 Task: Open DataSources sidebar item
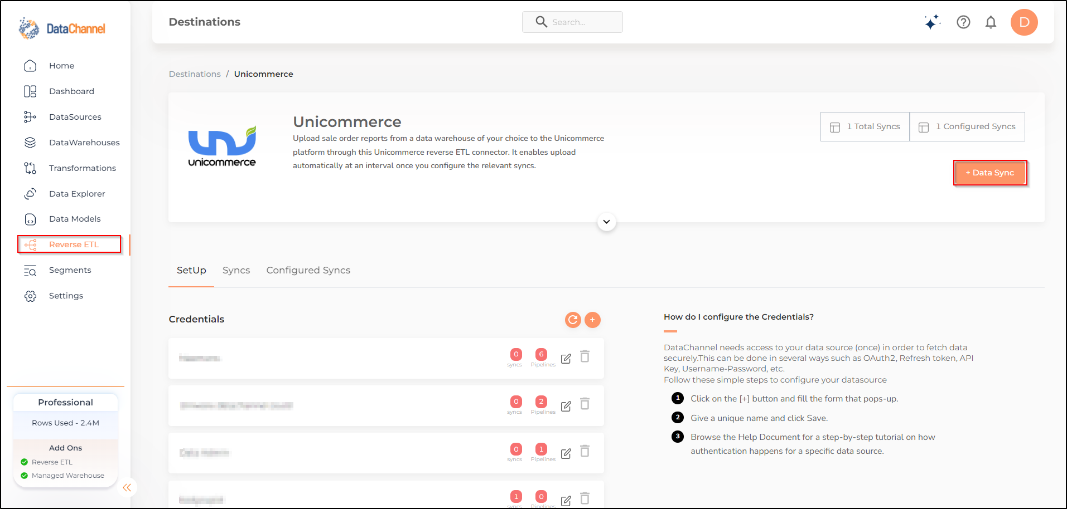coord(75,117)
